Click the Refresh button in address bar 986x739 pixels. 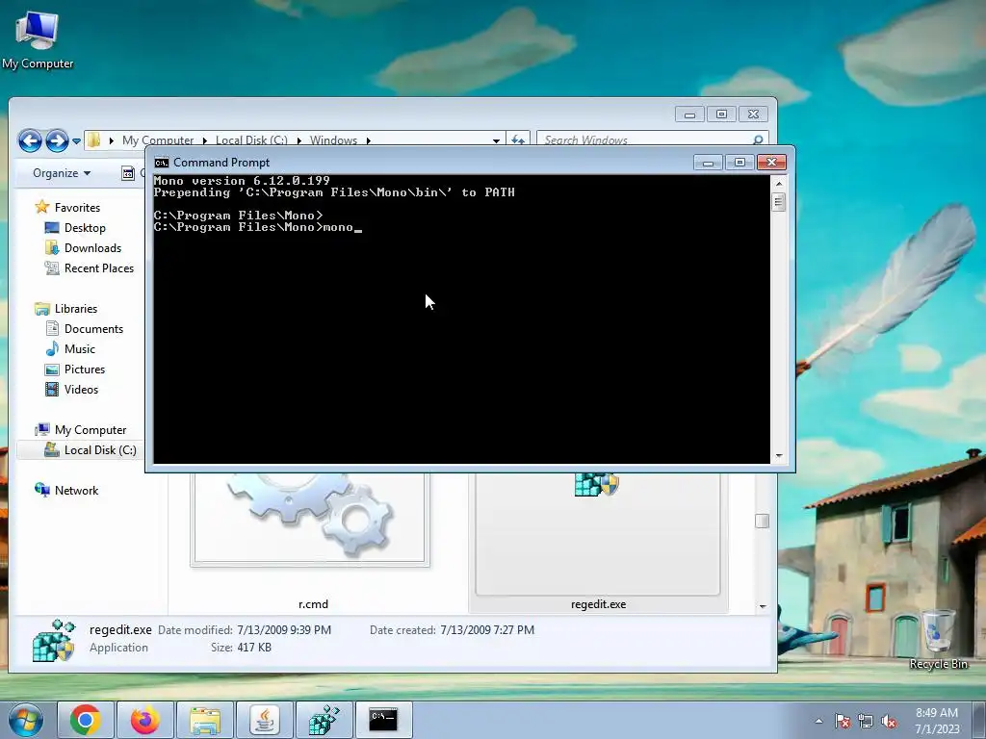518,140
